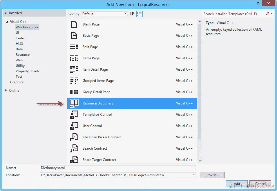Screen dimensions: 277x191
Task: Click the Search Installed Templates box
Action: coord(233,14)
